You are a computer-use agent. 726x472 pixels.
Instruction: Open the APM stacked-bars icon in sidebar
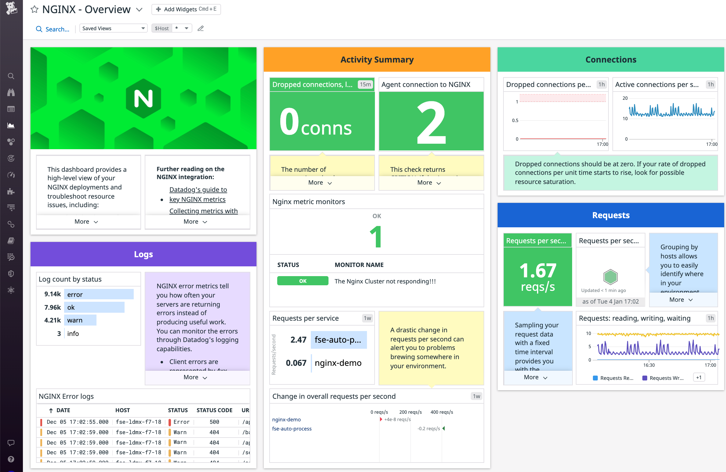11,208
